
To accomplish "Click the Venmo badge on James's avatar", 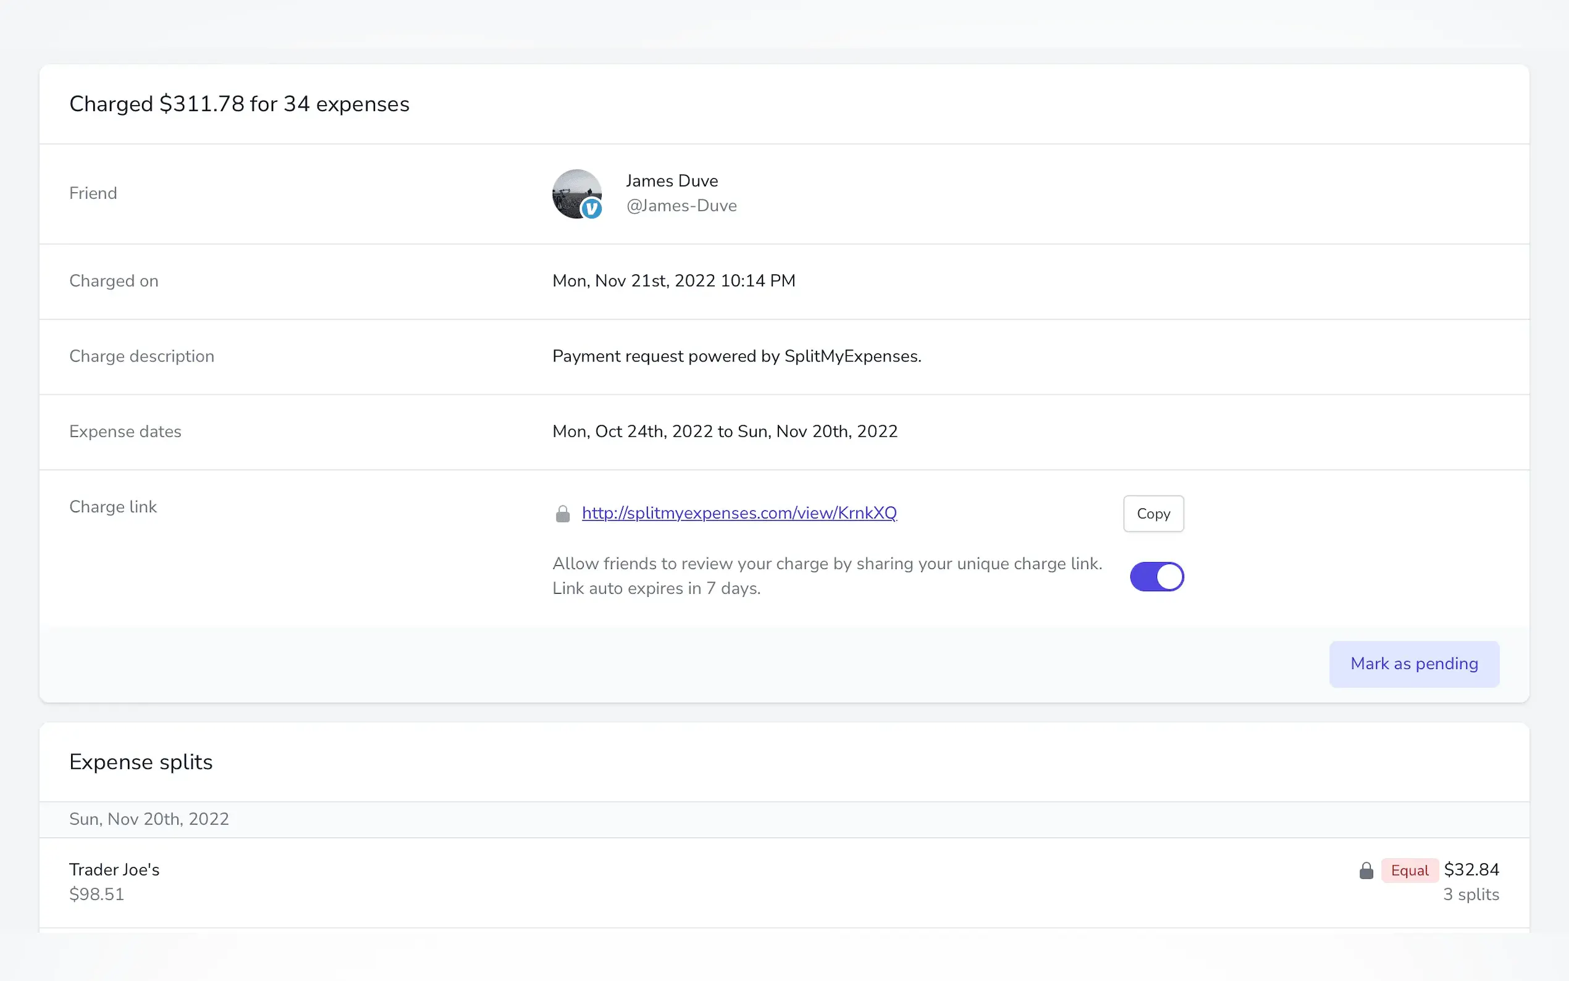I will point(591,208).
